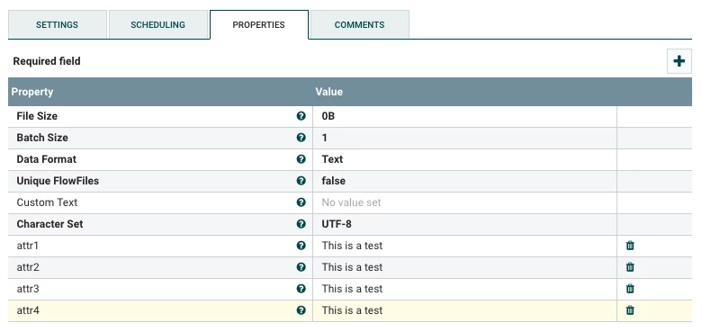Delete attr4 property with trash icon
Viewport: 702px width, 332px height.
[x=630, y=310]
